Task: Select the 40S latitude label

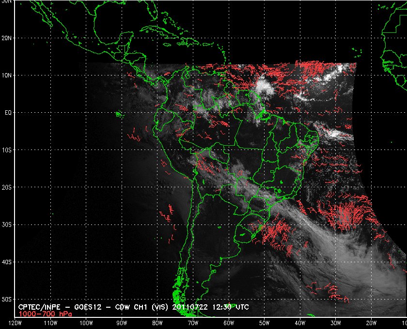Action: [6, 262]
